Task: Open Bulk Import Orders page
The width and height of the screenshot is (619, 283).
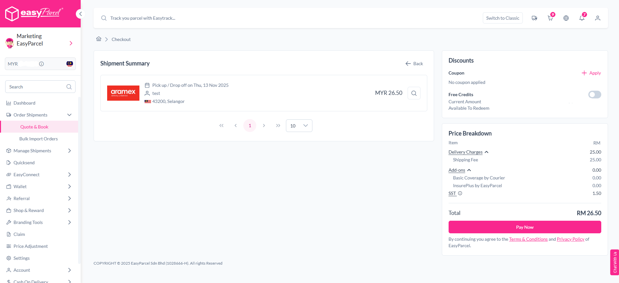Action: (38, 139)
